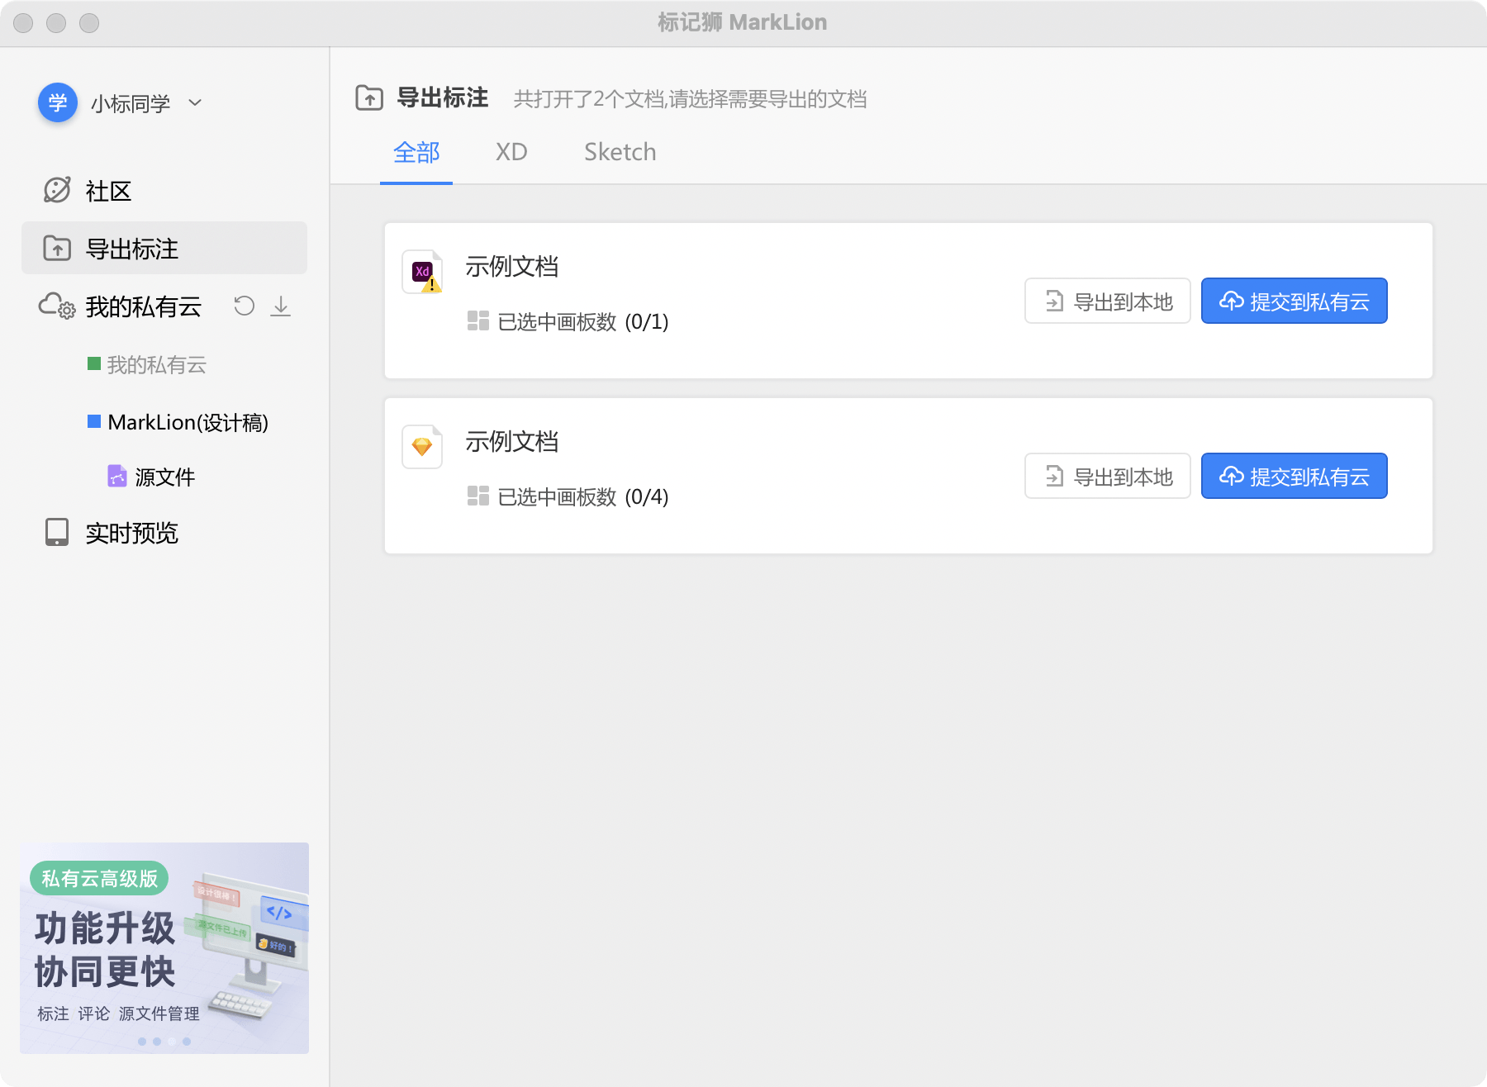Viewport: 1487px width, 1087px height.
Task: Select the second carousel dot on banner
Action: tap(155, 1042)
